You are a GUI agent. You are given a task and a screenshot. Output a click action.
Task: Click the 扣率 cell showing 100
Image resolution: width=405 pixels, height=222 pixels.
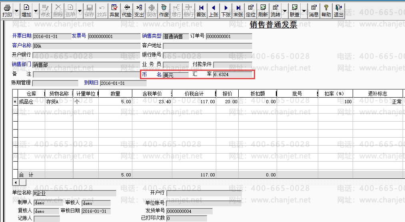[335, 102]
